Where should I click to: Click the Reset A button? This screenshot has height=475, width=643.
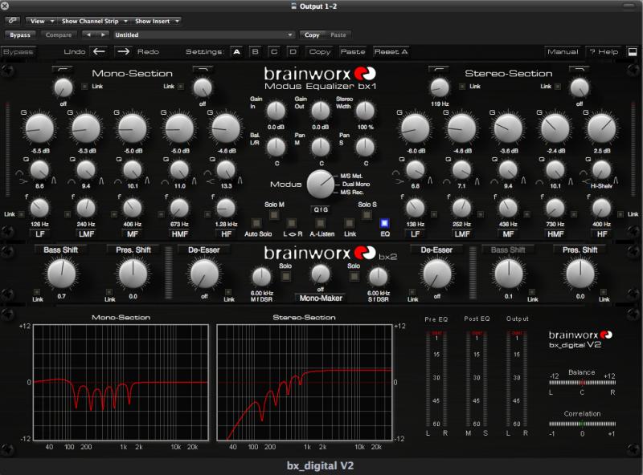pos(391,51)
